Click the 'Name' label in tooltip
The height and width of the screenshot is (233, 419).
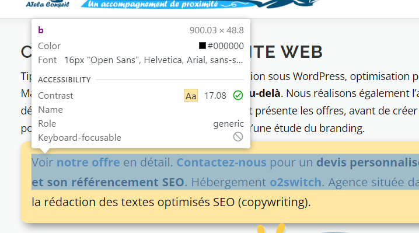pyautogui.click(x=51, y=110)
